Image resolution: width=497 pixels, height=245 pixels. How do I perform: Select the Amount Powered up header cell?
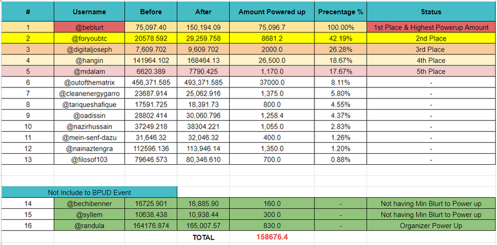tap(272, 12)
